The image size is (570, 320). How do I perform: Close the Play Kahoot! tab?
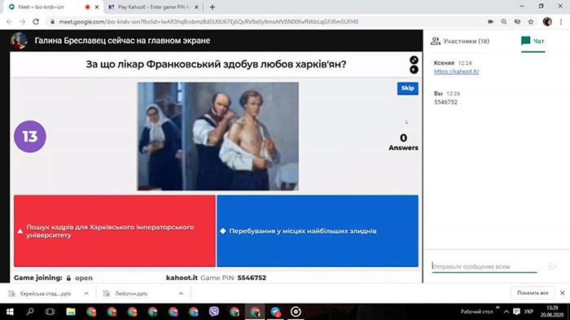pyautogui.click(x=196, y=7)
